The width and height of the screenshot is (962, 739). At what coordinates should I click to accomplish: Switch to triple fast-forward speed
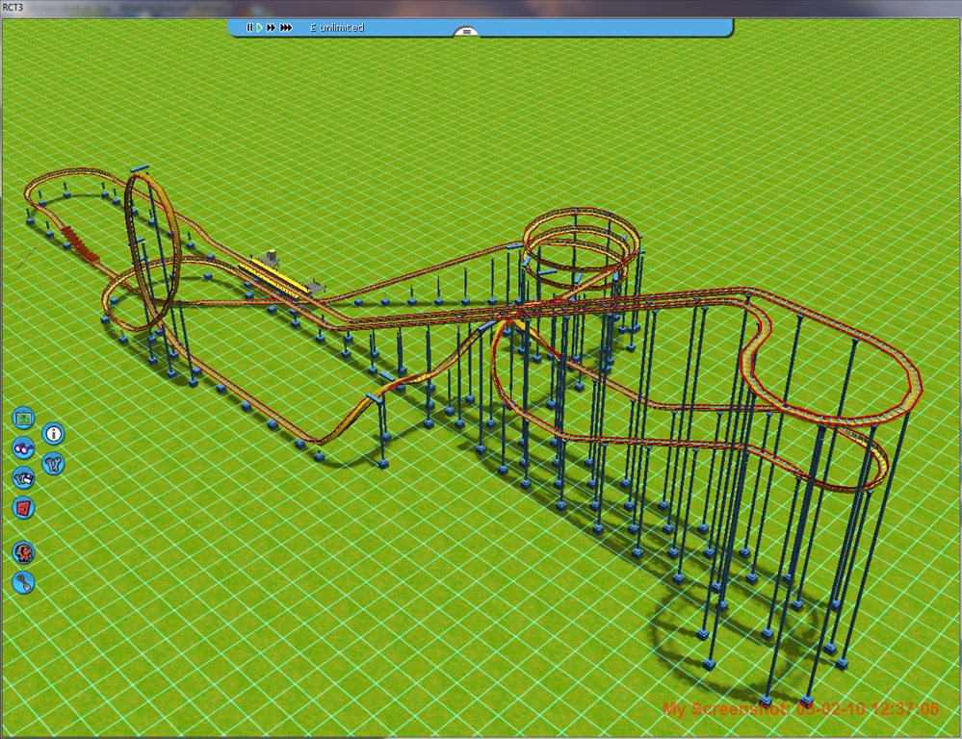click(x=286, y=28)
